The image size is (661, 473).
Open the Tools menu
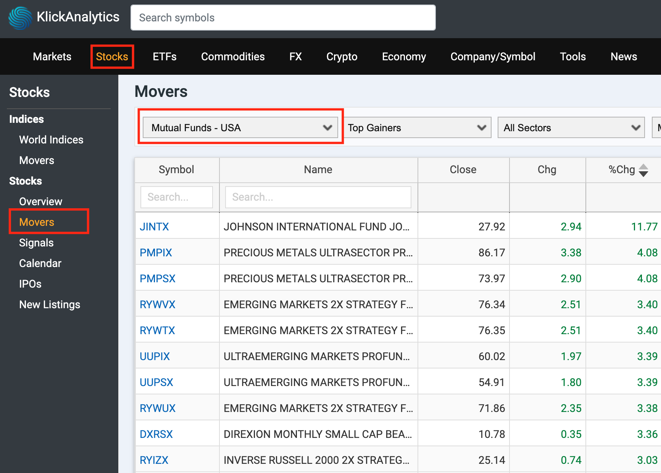[572, 56]
